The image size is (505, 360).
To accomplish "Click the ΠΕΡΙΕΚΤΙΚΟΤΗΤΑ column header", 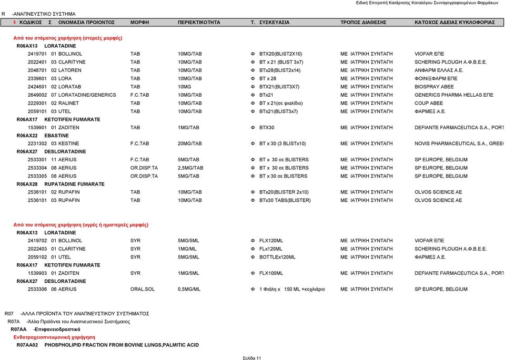I will coord(199,23).
